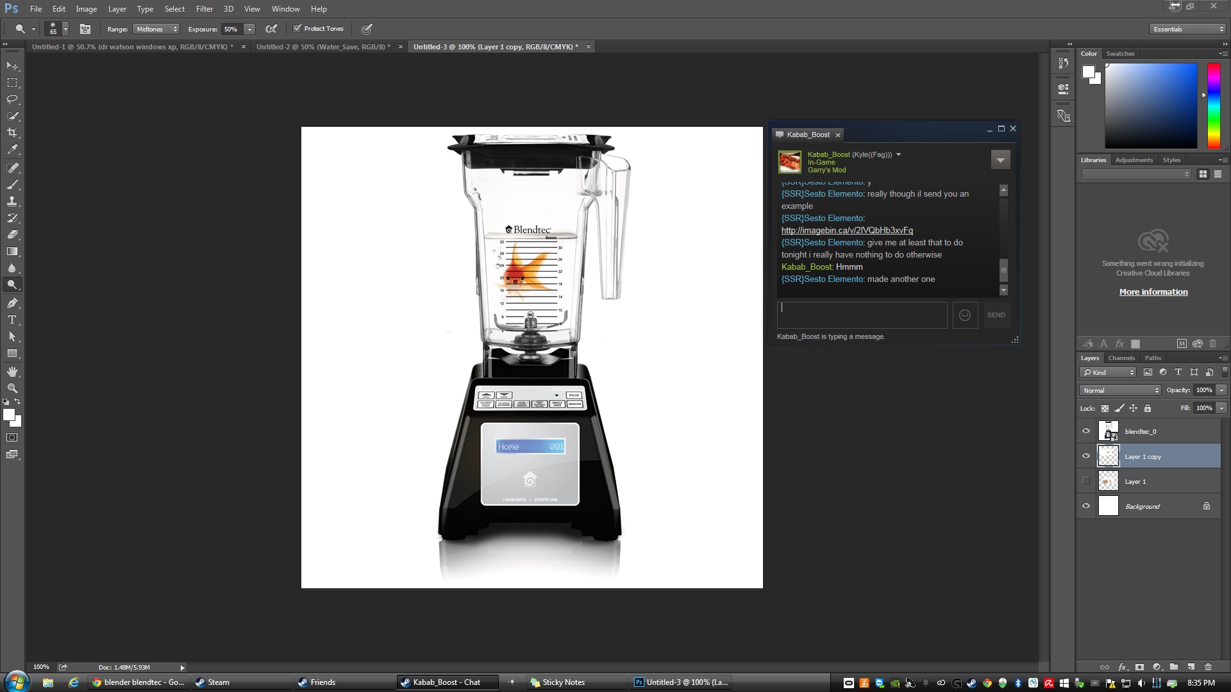This screenshot has height=692, width=1231.
Task: Select the Lasso tool
Action: pyautogui.click(x=12, y=99)
